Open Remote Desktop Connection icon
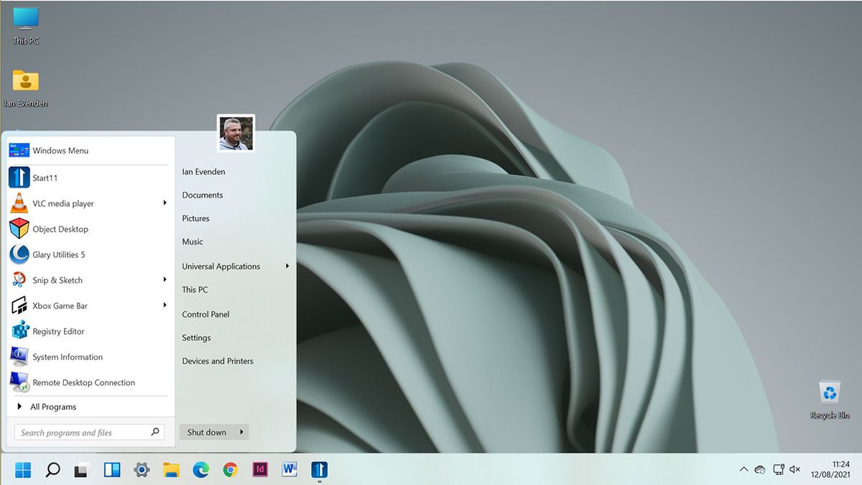The image size is (862, 485). click(19, 382)
